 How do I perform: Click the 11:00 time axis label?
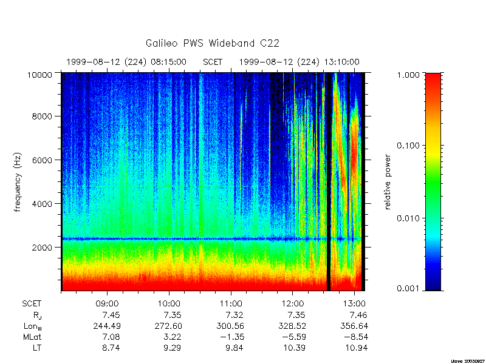click(231, 304)
